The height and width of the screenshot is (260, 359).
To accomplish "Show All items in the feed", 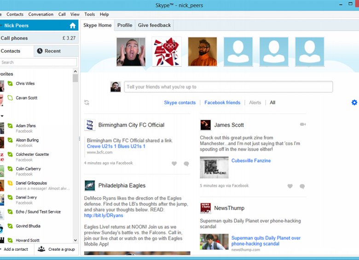I will click(x=272, y=103).
